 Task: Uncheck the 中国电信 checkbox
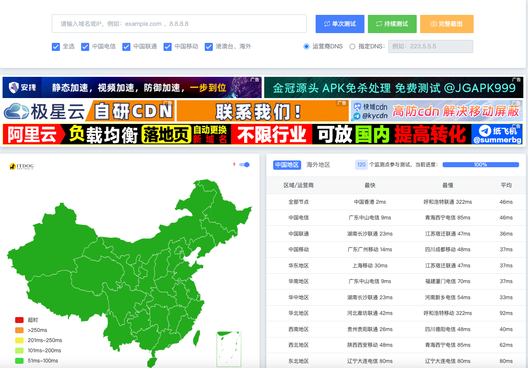pos(85,47)
